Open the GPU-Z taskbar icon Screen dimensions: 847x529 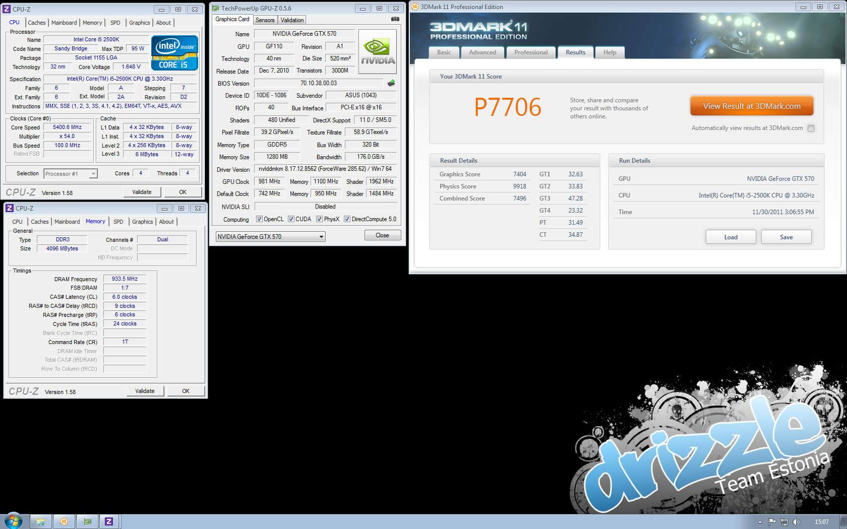(x=87, y=521)
